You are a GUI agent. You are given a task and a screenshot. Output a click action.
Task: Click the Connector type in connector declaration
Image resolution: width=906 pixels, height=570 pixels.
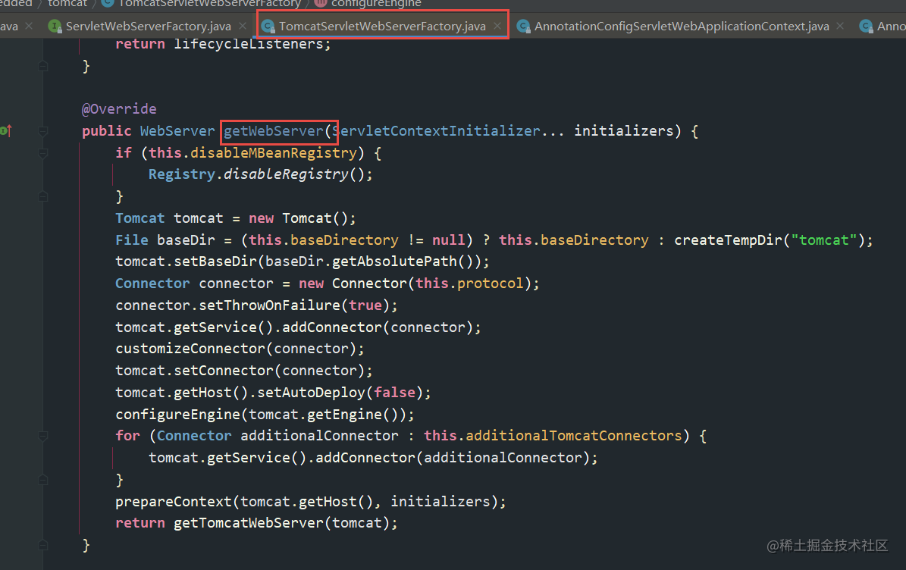tap(152, 283)
